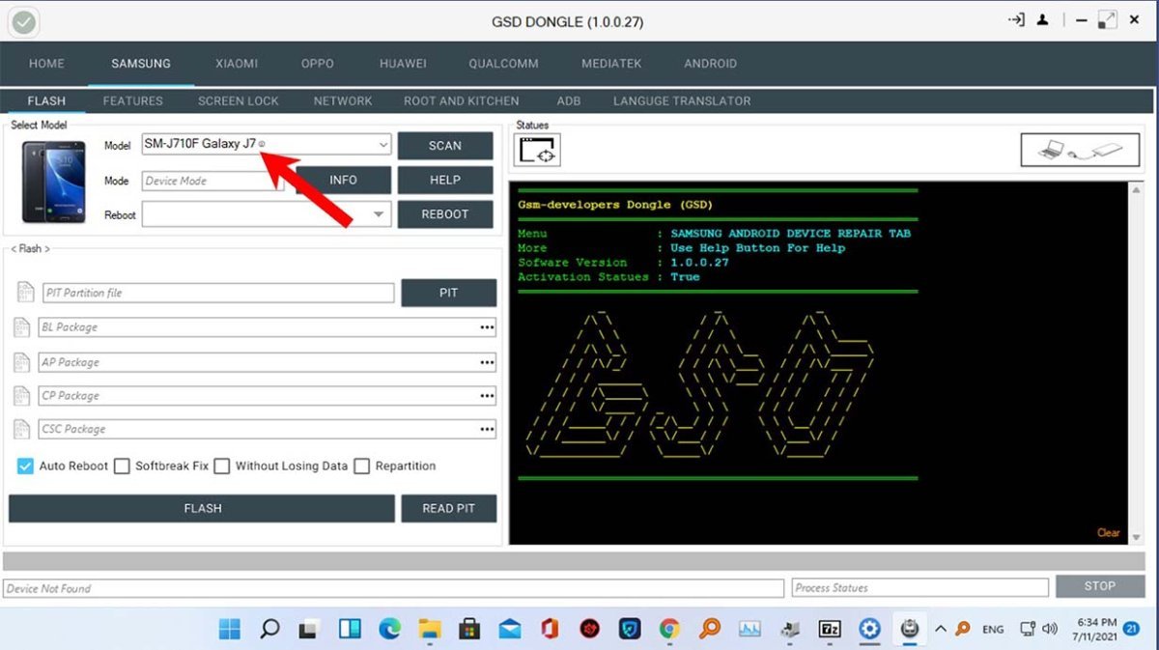Open the Widgets taskbar icon

[350, 629]
